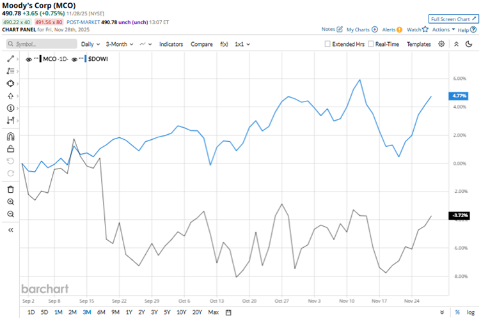Open Help question mark icon
This screenshot has width=481, height=318.
tap(473, 30)
